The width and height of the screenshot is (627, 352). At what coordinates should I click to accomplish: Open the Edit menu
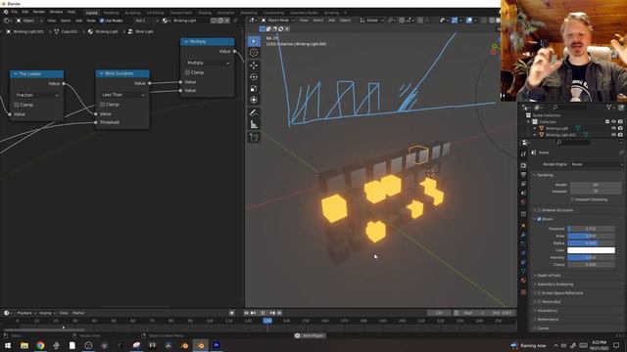pos(25,12)
